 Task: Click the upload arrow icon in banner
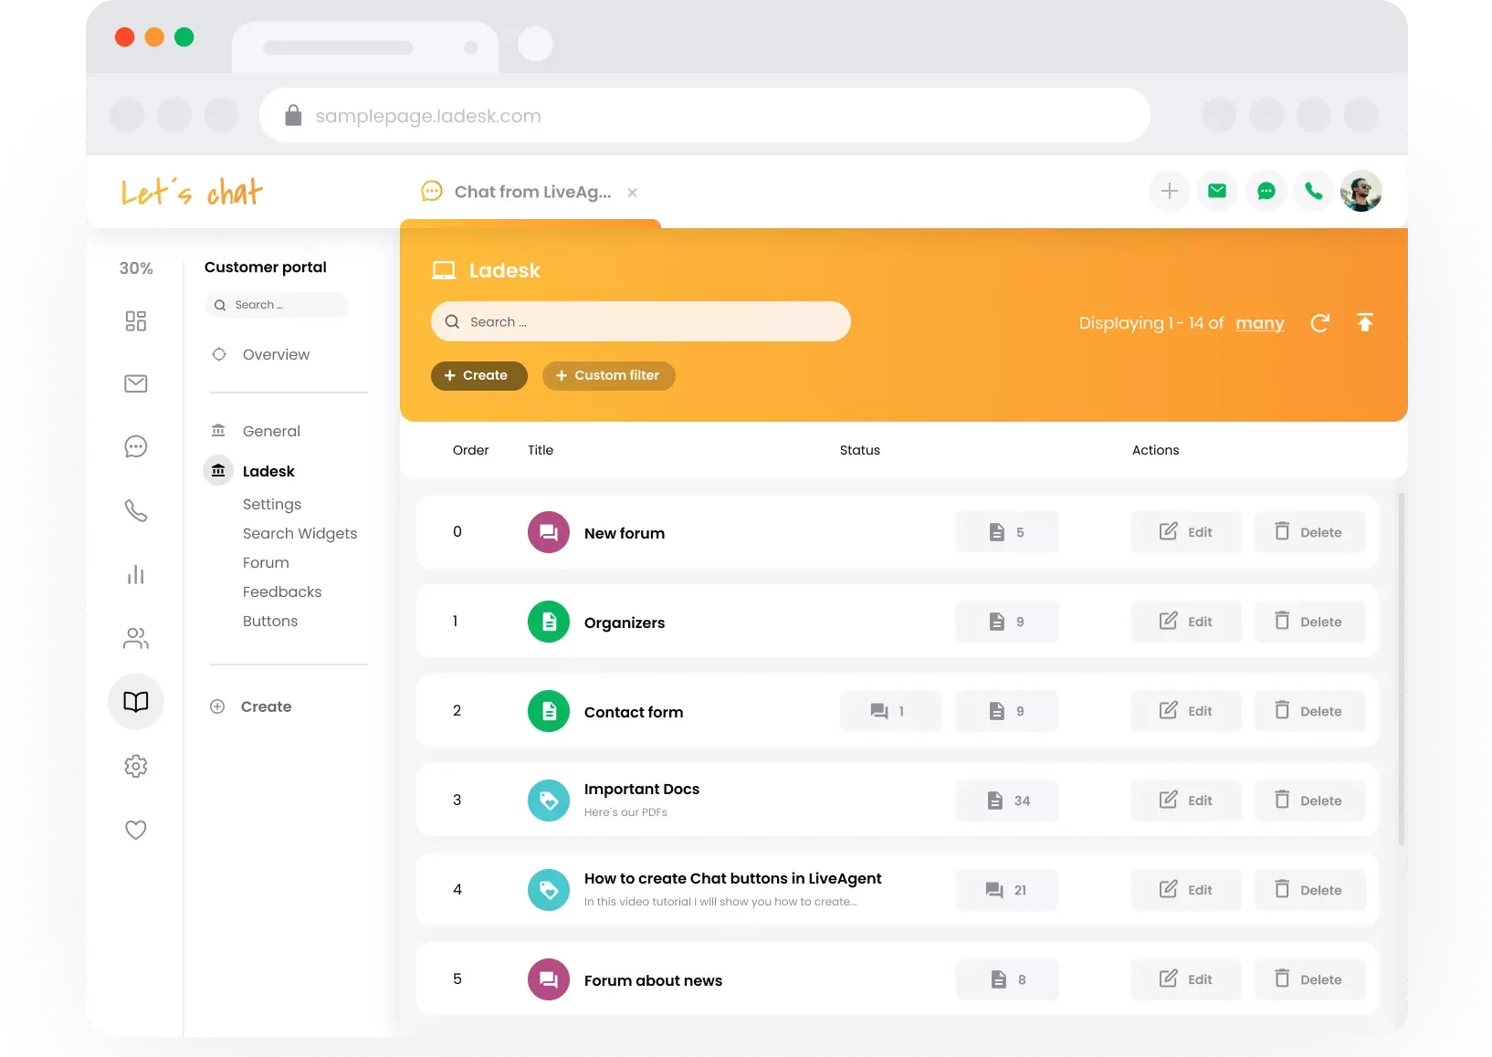1365,322
